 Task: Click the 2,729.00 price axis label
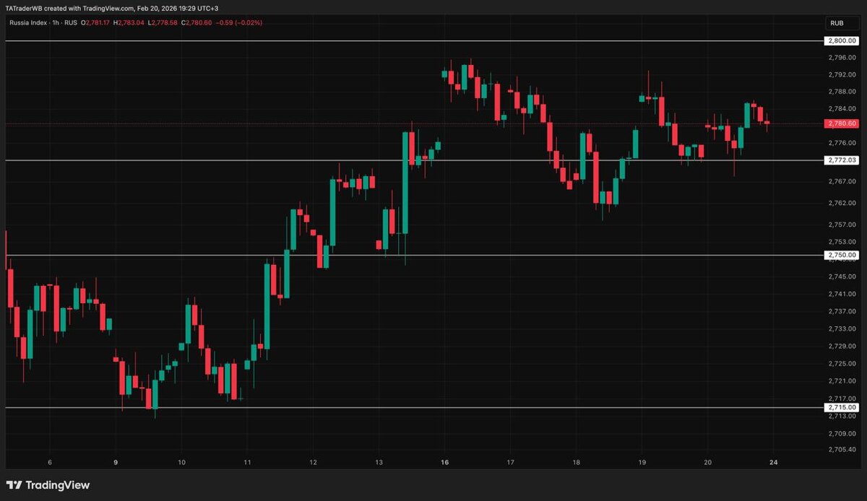[x=842, y=346]
